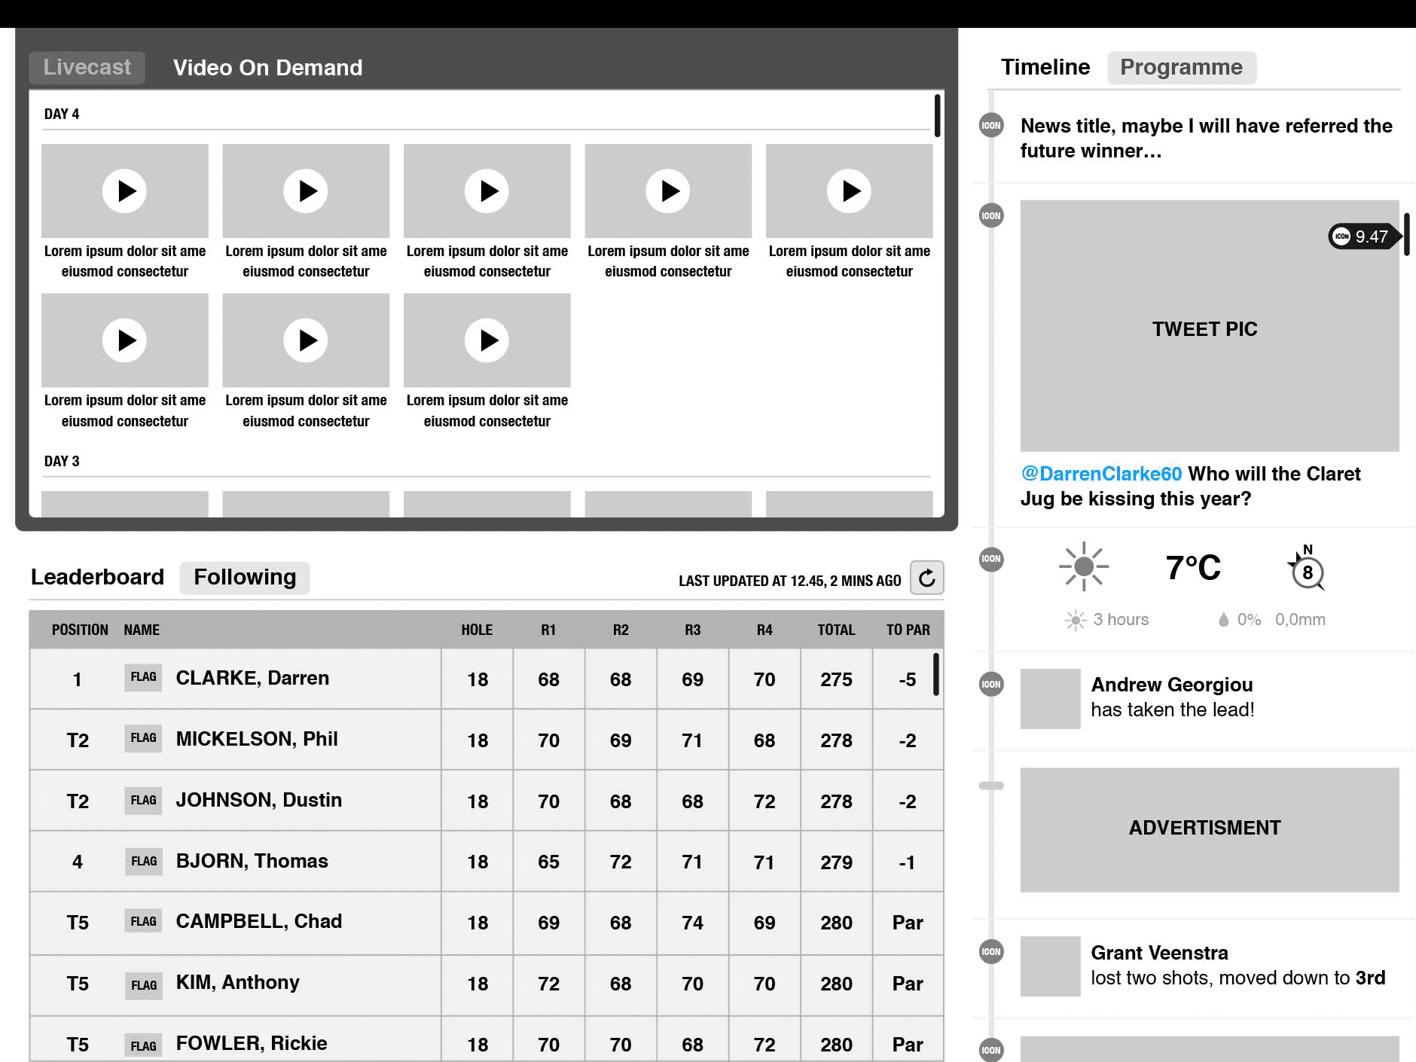1416x1062 pixels.
Task: Click the timeline icon beside the news title
Action: click(x=991, y=125)
